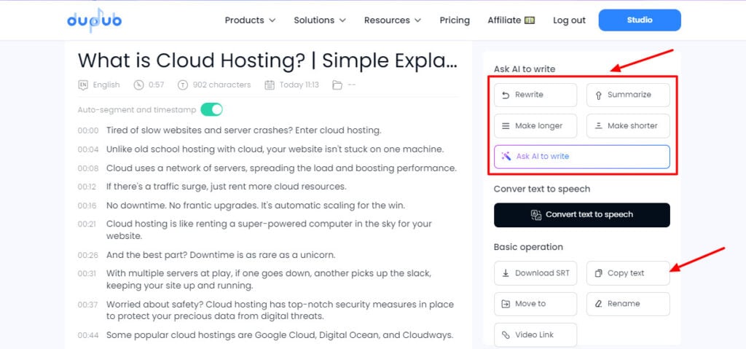Jump to the 00:26 timestamp line
746x349 pixels.
click(87, 256)
